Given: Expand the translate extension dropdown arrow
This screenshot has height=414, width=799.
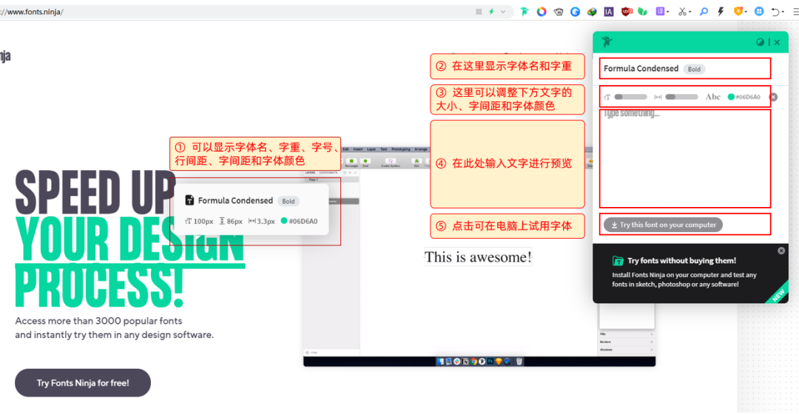Looking at the screenshot, I should (667, 13).
